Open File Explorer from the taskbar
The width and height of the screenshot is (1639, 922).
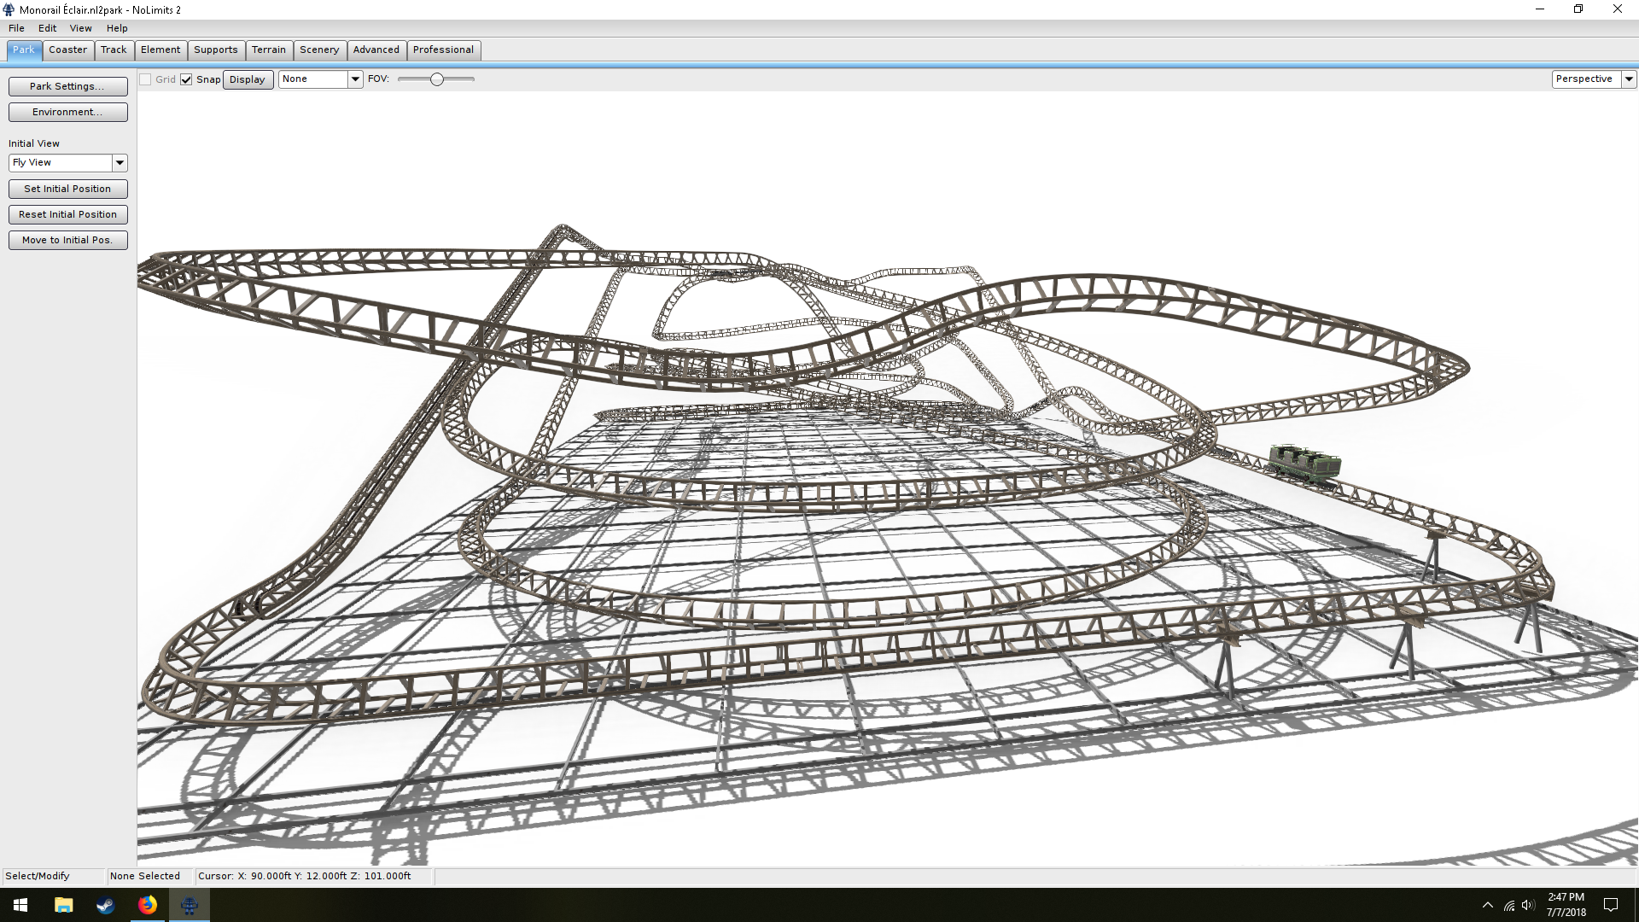pos(63,905)
